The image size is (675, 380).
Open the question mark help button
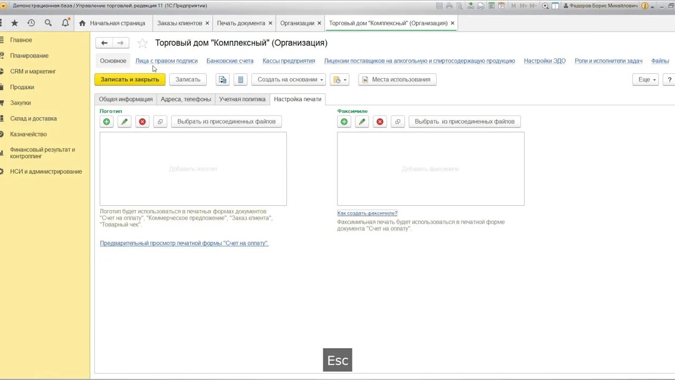point(669,80)
